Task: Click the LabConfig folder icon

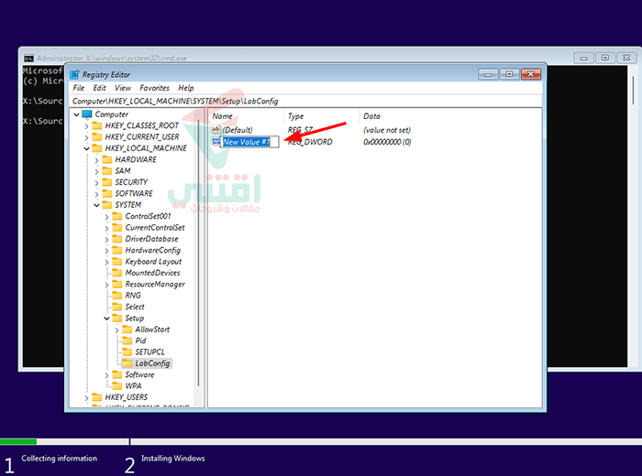Action: 127,363
